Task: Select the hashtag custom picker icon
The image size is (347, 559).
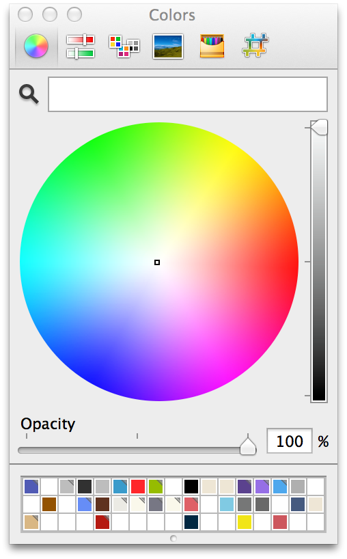Action: pyautogui.click(x=255, y=45)
